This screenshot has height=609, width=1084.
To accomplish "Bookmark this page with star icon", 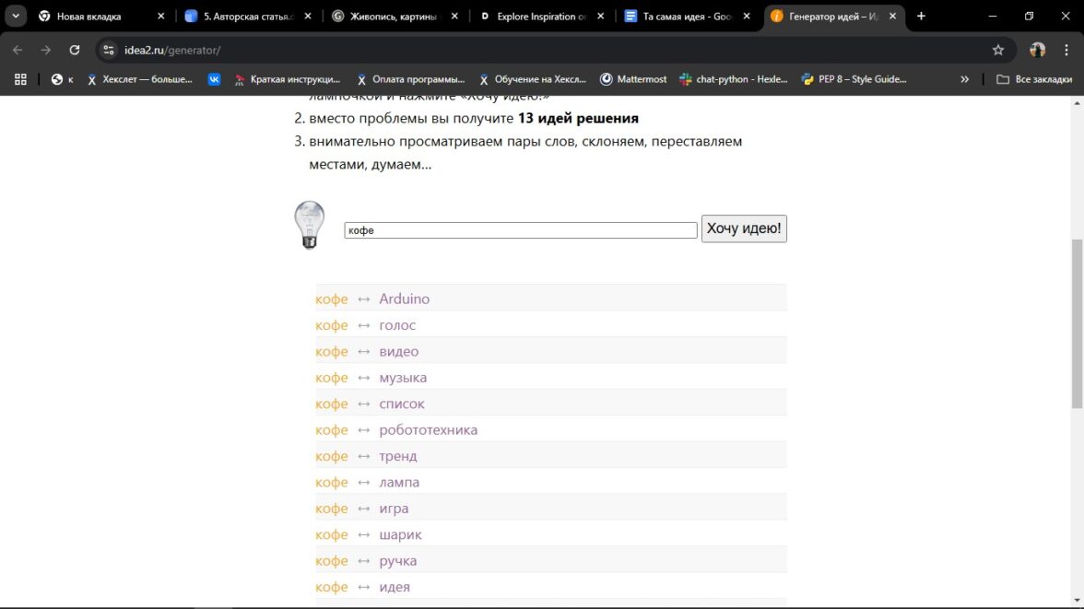I will click(x=998, y=50).
